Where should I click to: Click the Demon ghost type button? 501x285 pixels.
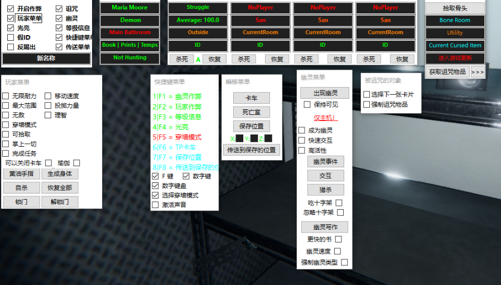coord(130,21)
